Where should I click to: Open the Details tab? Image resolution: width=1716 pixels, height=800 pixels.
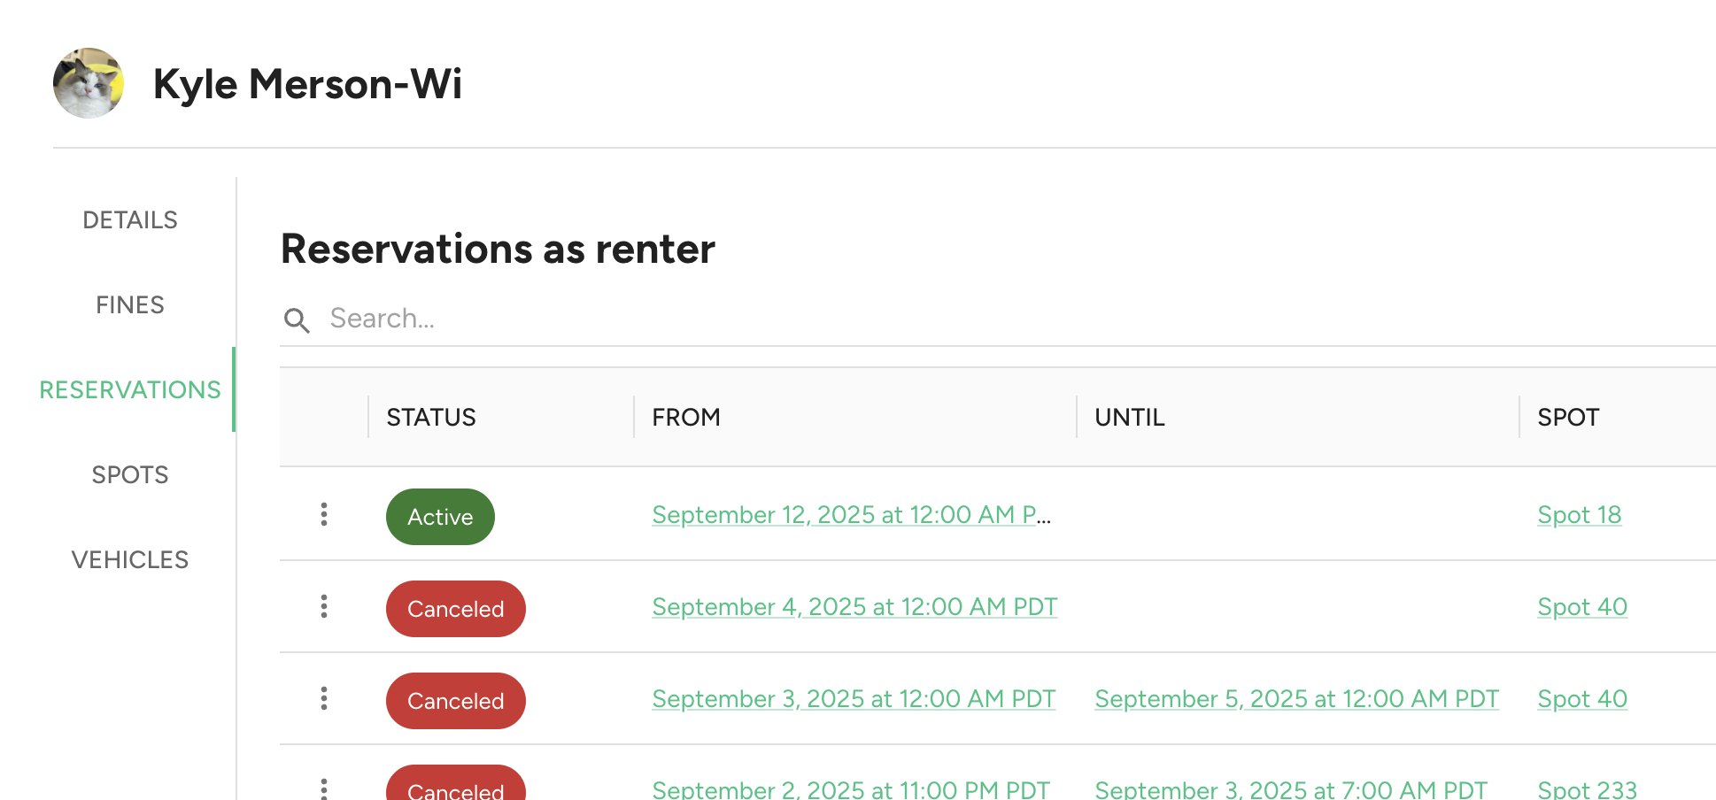pos(130,219)
